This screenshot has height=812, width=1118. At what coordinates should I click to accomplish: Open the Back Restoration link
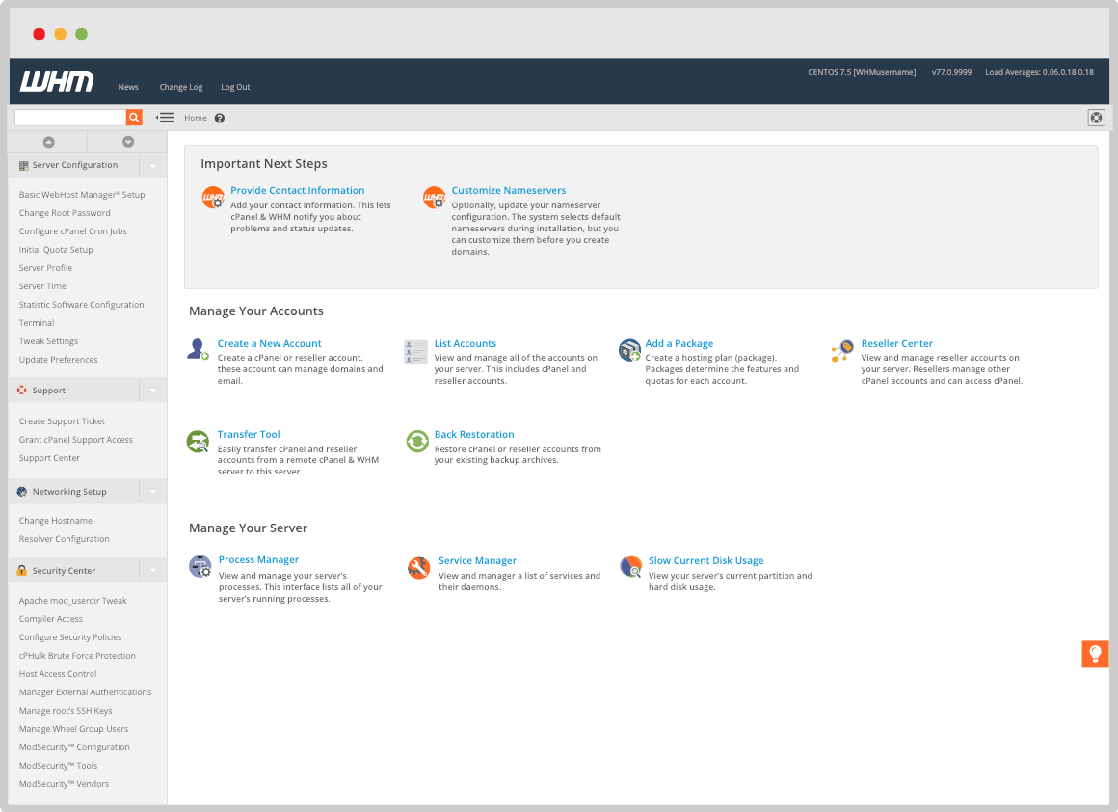[474, 435]
